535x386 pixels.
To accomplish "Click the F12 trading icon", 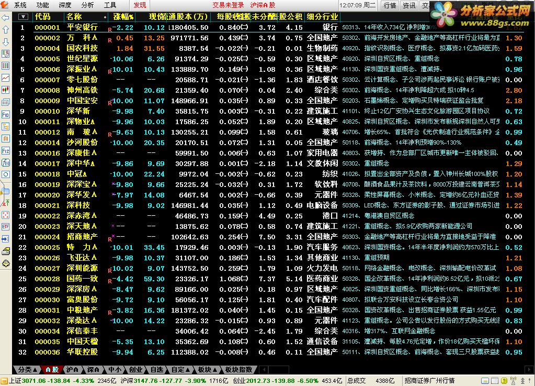I will [5, 151].
